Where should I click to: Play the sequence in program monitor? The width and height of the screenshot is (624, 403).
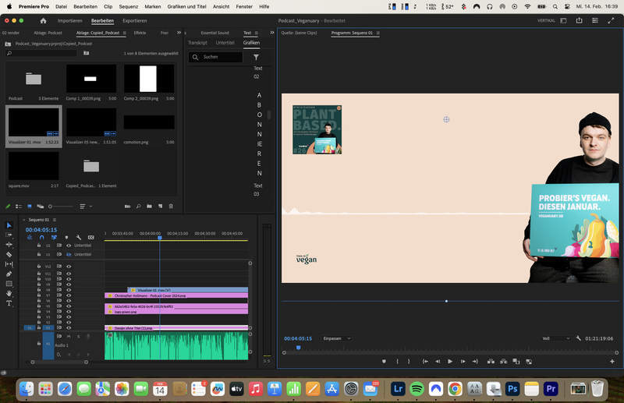450,362
